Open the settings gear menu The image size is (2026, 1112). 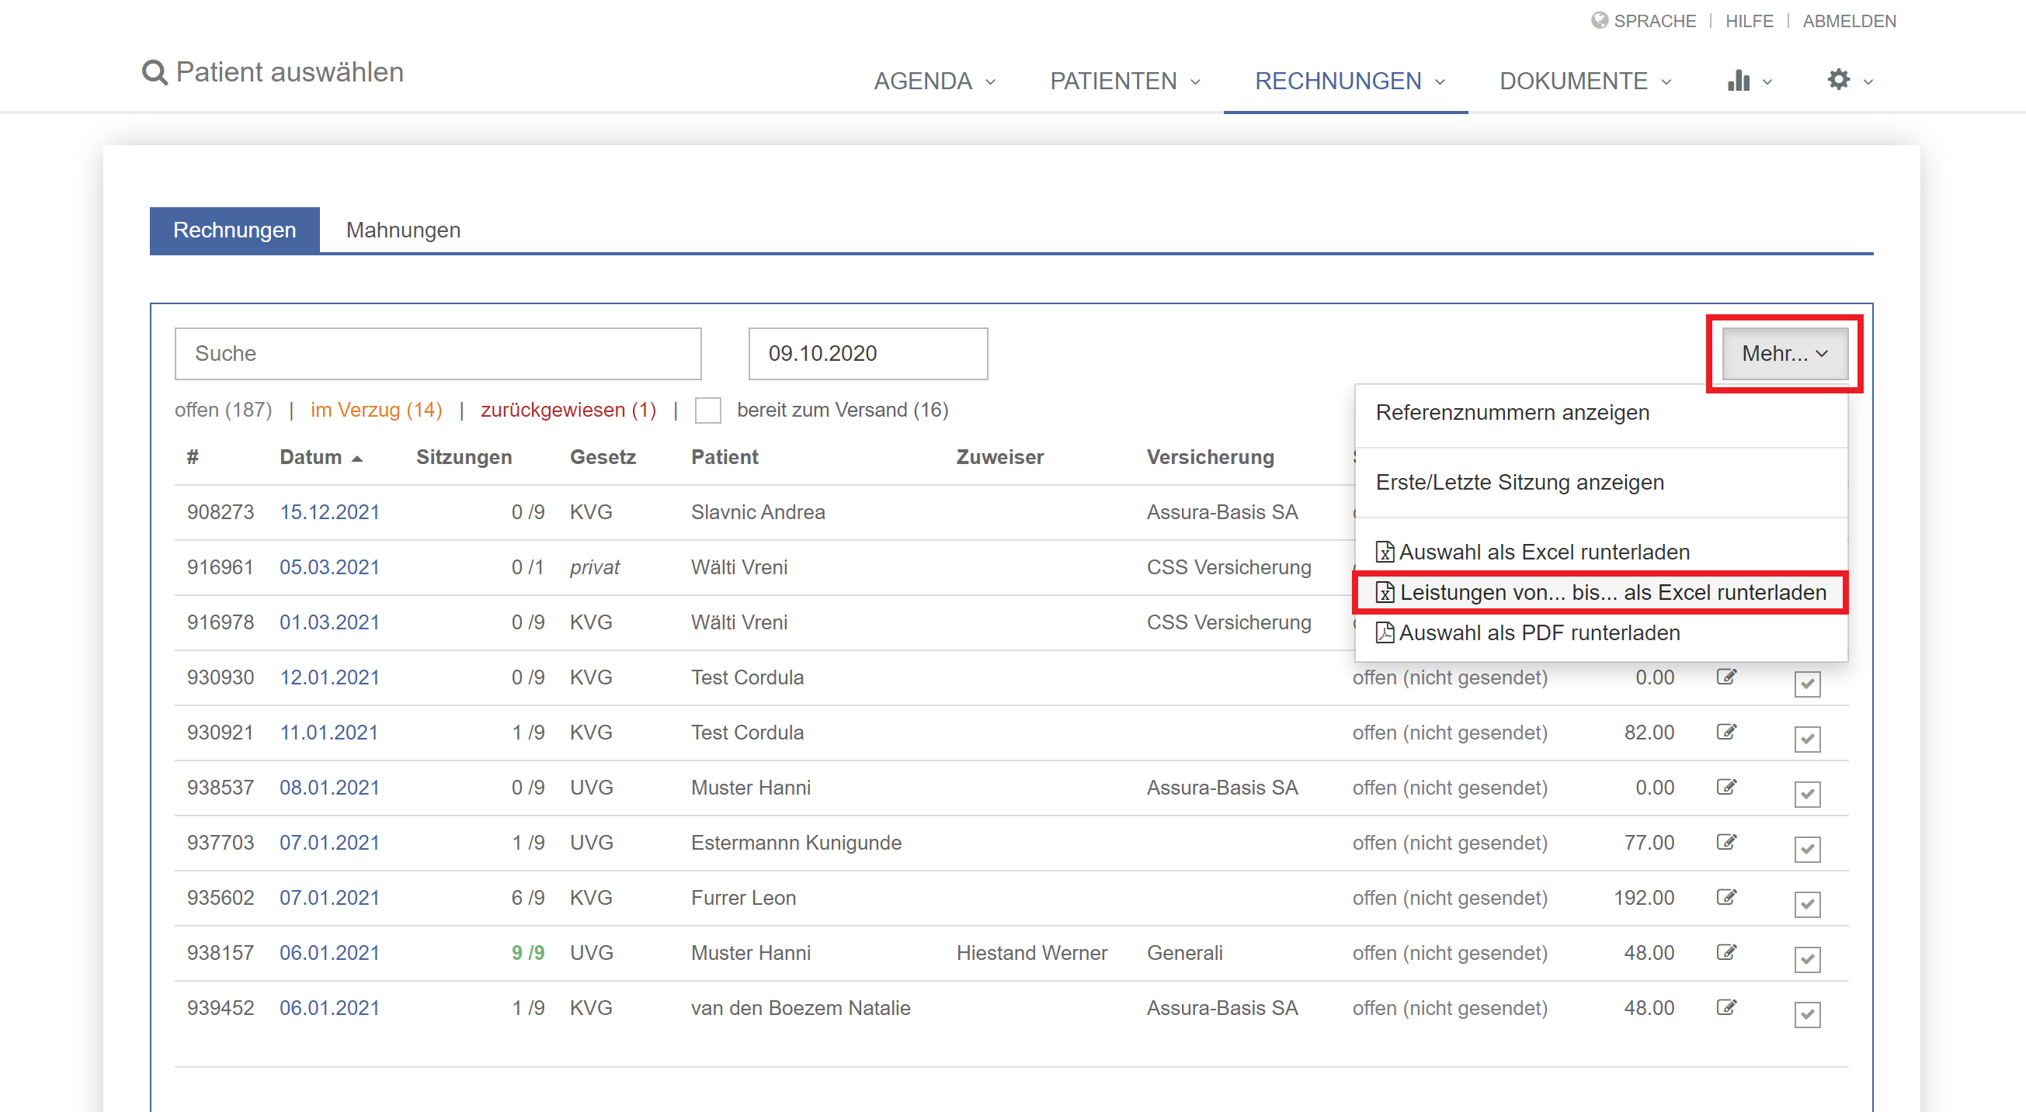pos(1850,80)
